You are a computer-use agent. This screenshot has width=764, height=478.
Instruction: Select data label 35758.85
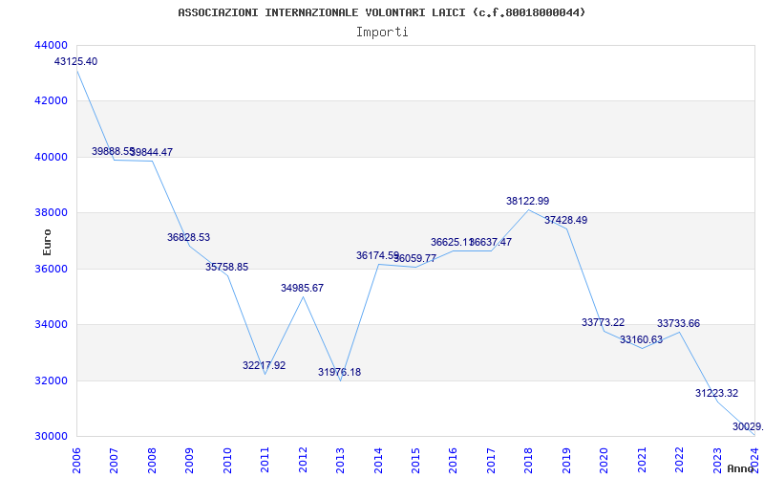226,268
